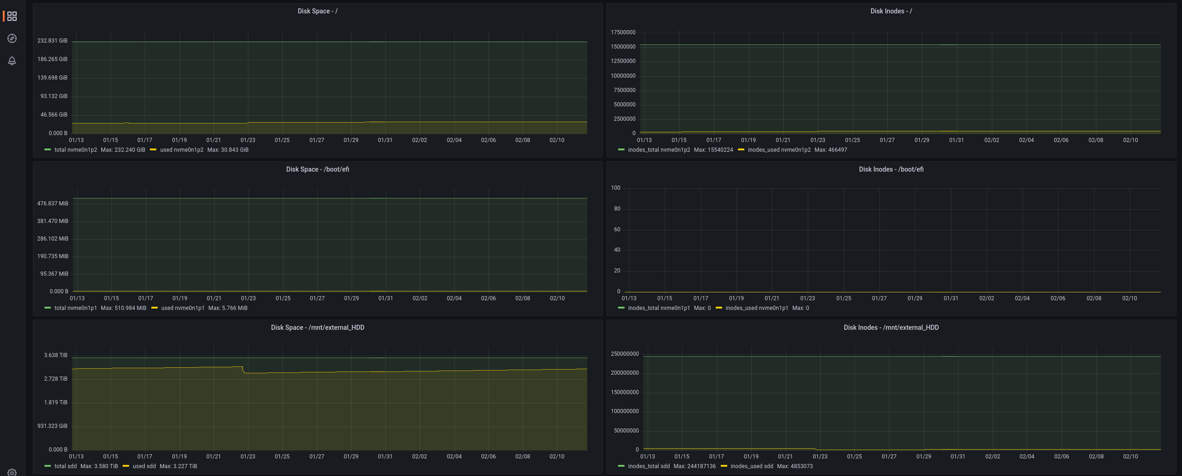Toggle 'used nvme0n1p2' legend series

coord(181,150)
